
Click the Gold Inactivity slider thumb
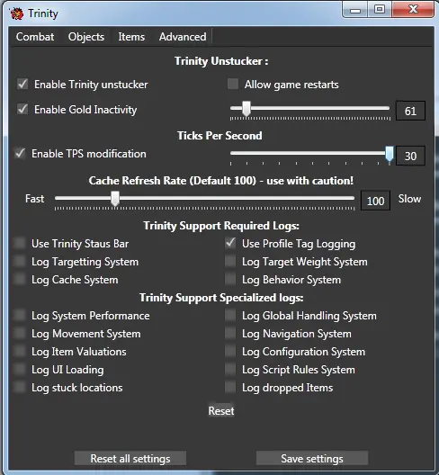tap(246, 109)
